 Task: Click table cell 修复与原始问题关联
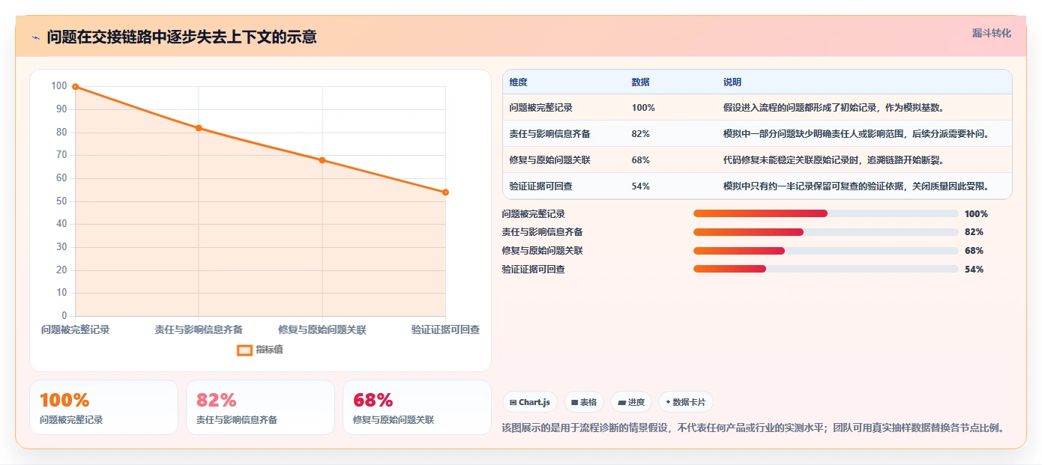click(x=549, y=160)
